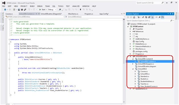179x105 pixels.
Task: Click the green Start debugging button
Action: pos(42,10)
